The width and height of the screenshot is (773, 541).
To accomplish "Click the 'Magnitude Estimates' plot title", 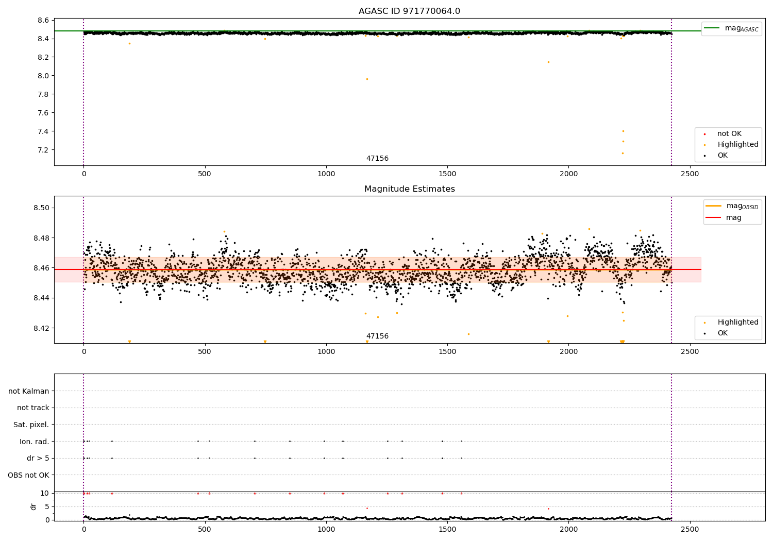I will (x=409, y=189).
